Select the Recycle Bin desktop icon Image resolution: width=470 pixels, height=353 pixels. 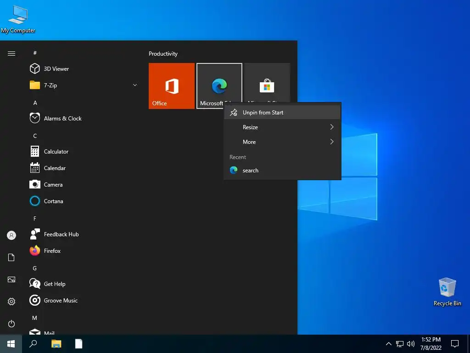pos(447,292)
